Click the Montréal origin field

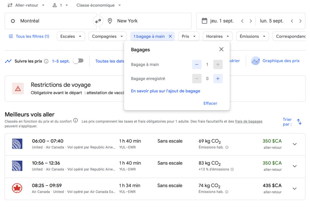click(x=51, y=21)
